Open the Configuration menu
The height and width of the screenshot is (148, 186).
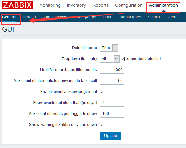[x=129, y=5]
